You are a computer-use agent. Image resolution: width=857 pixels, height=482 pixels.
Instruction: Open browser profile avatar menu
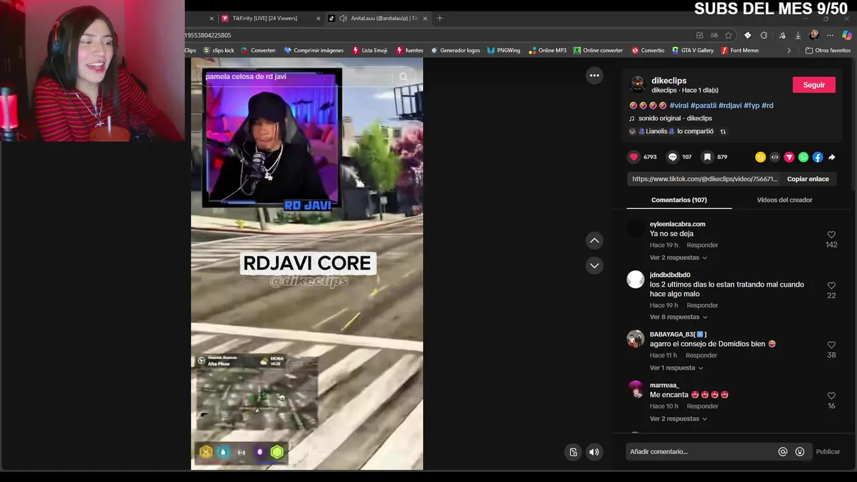pos(813,35)
